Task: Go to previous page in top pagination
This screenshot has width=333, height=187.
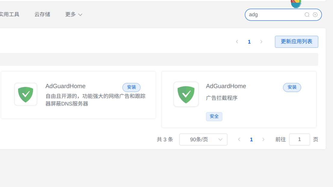Action: 237,42
